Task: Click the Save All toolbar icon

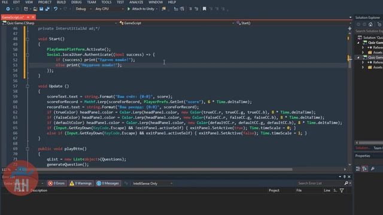Action: (x=47, y=9)
